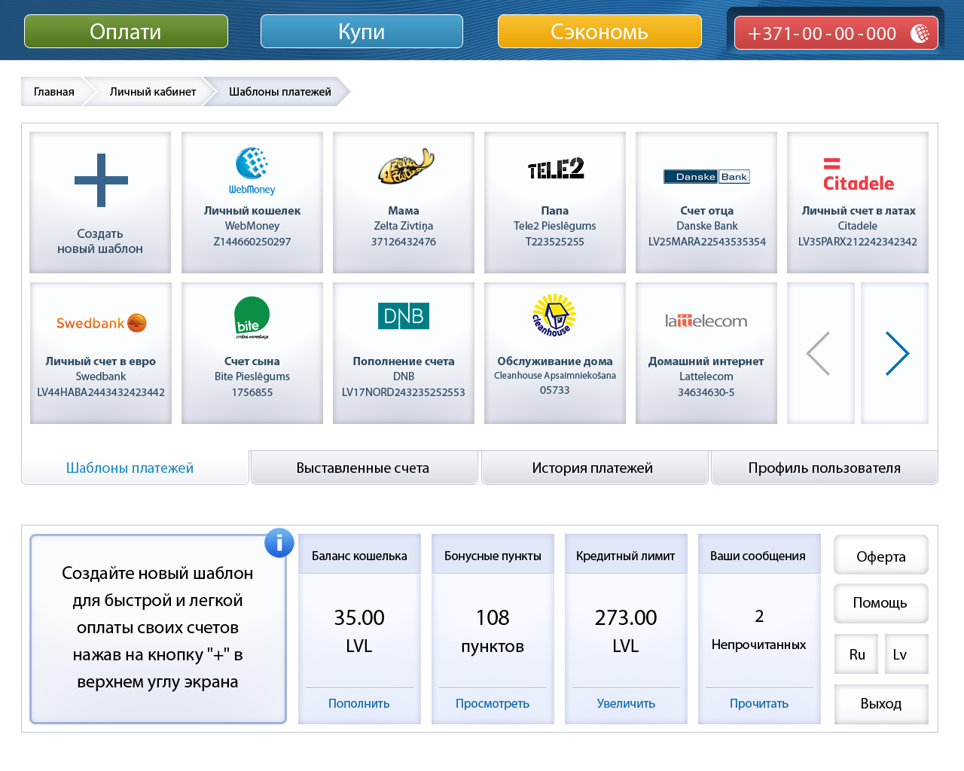This screenshot has height=771, width=964.
Task: Open the WebMoney logo template
Action: (x=252, y=171)
